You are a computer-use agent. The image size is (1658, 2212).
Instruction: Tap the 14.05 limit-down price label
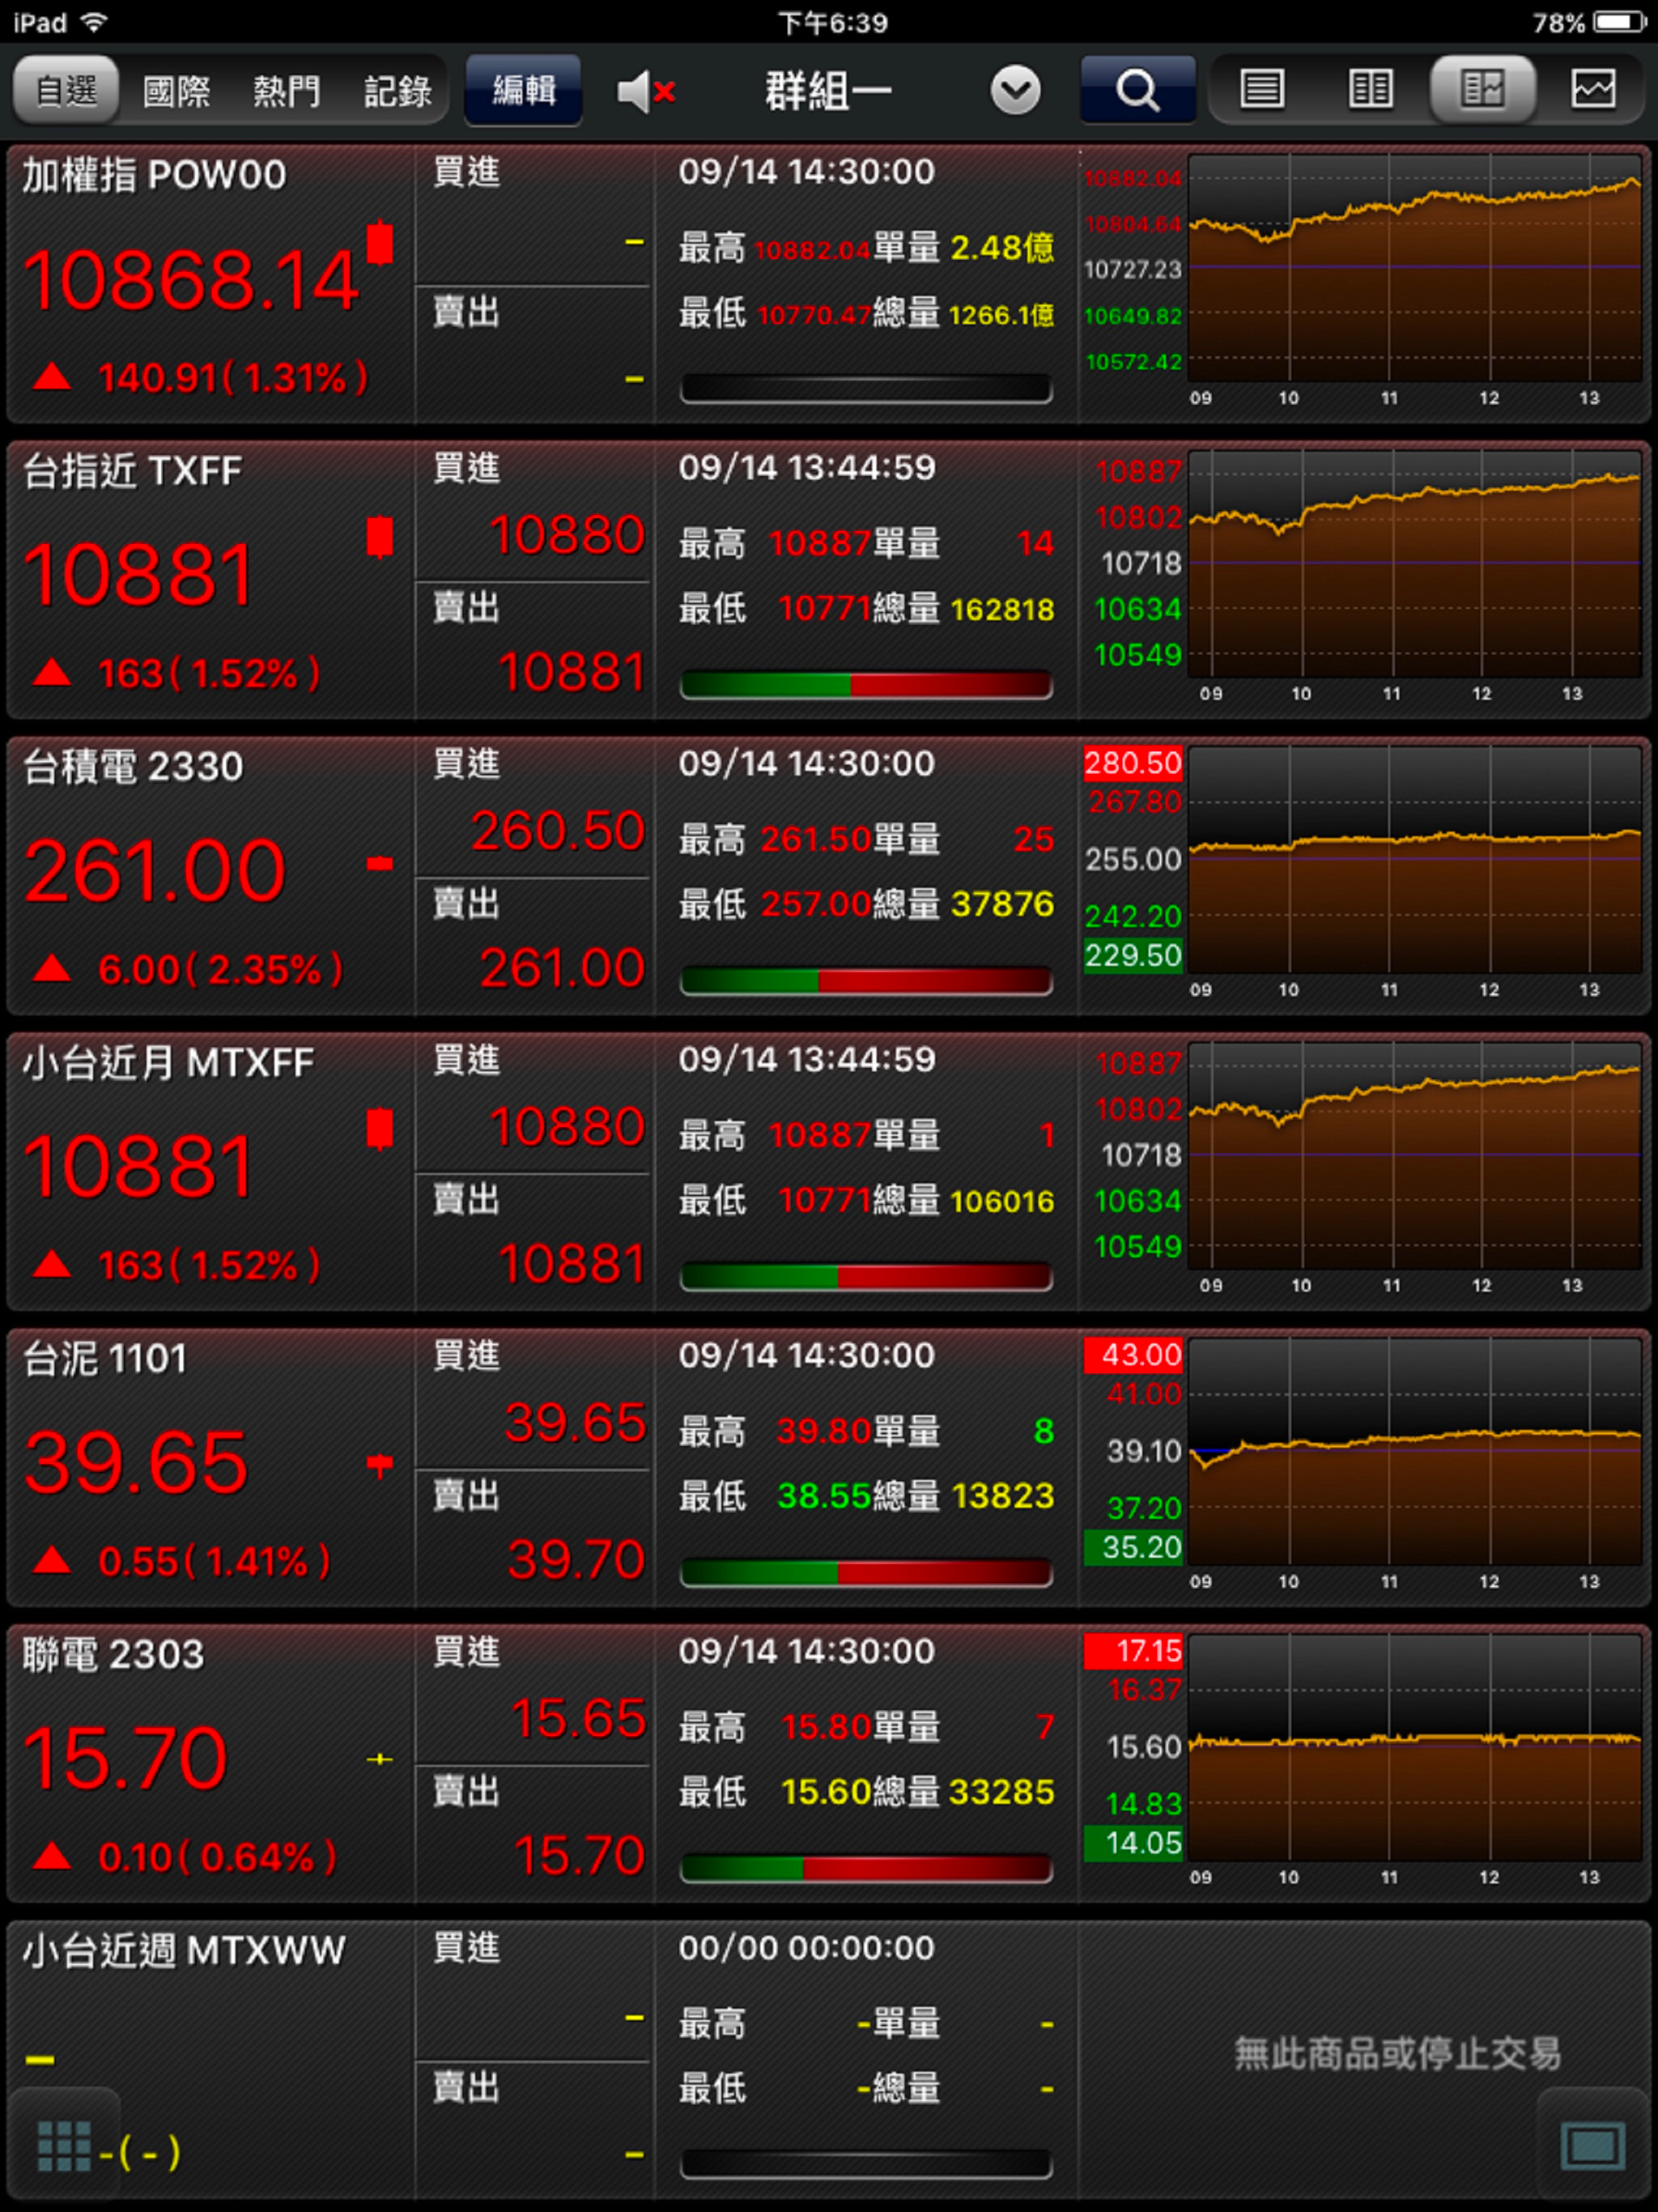tap(1133, 1843)
